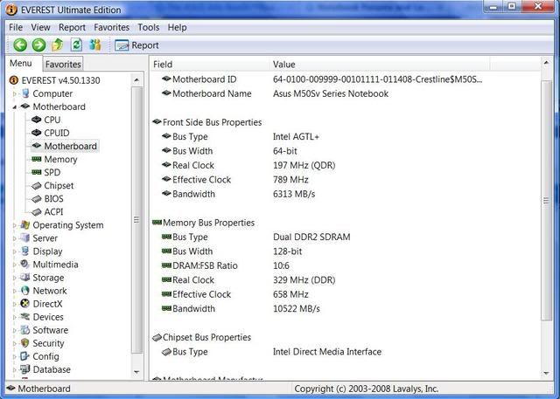Click the Multimedia speaker icon in tree
This screenshot has height=399, width=560.
(25, 265)
